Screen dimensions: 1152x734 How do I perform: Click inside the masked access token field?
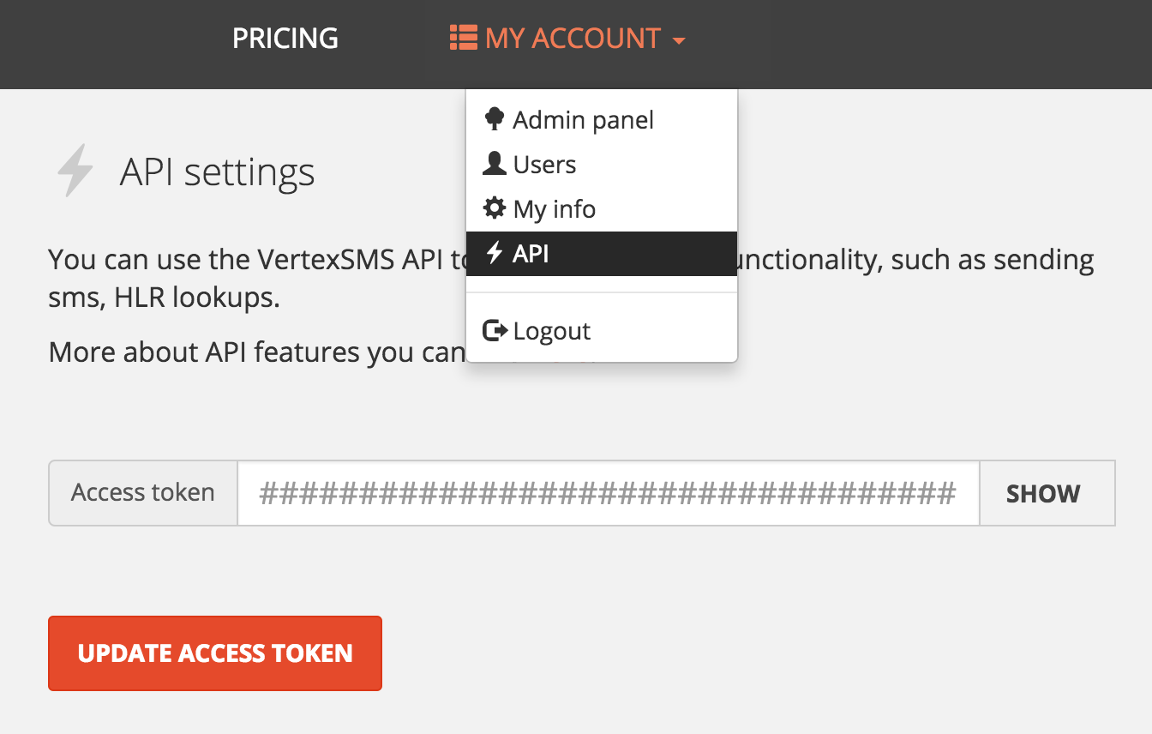click(608, 493)
